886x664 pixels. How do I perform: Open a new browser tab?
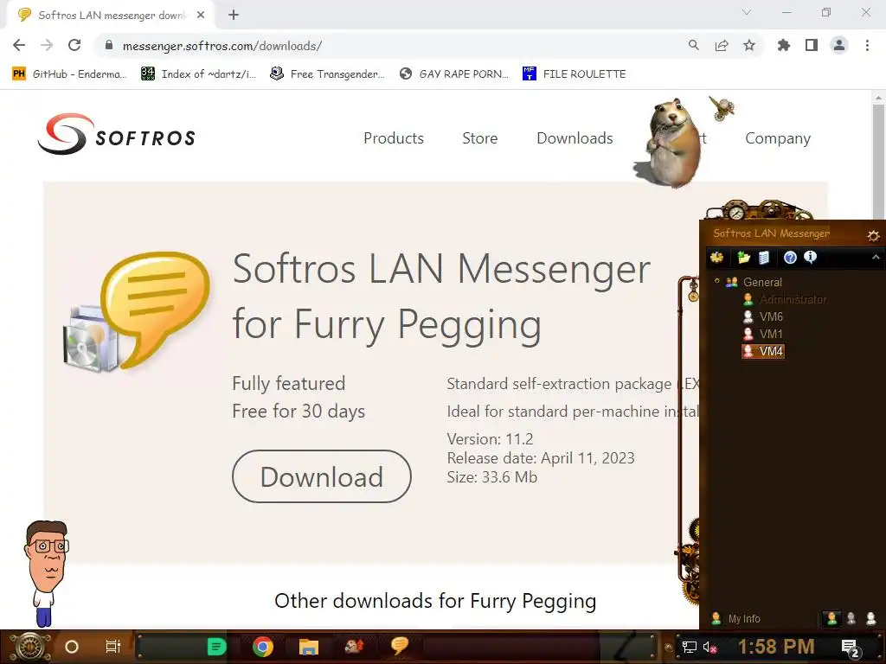[x=234, y=16]
